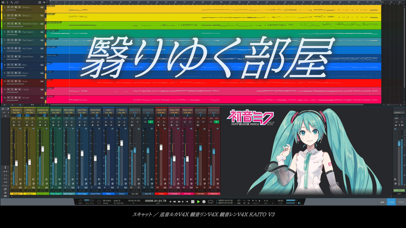This screenshot has height=228, width=406.
Task: Adjust the main output fader
Action: coord(399,143)
